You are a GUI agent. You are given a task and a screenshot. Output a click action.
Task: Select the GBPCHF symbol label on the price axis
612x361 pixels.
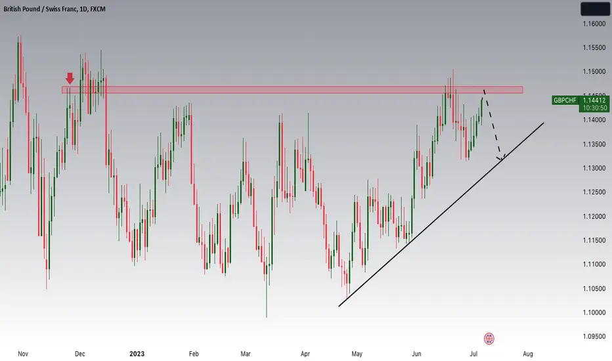click(x=564, y=100)
